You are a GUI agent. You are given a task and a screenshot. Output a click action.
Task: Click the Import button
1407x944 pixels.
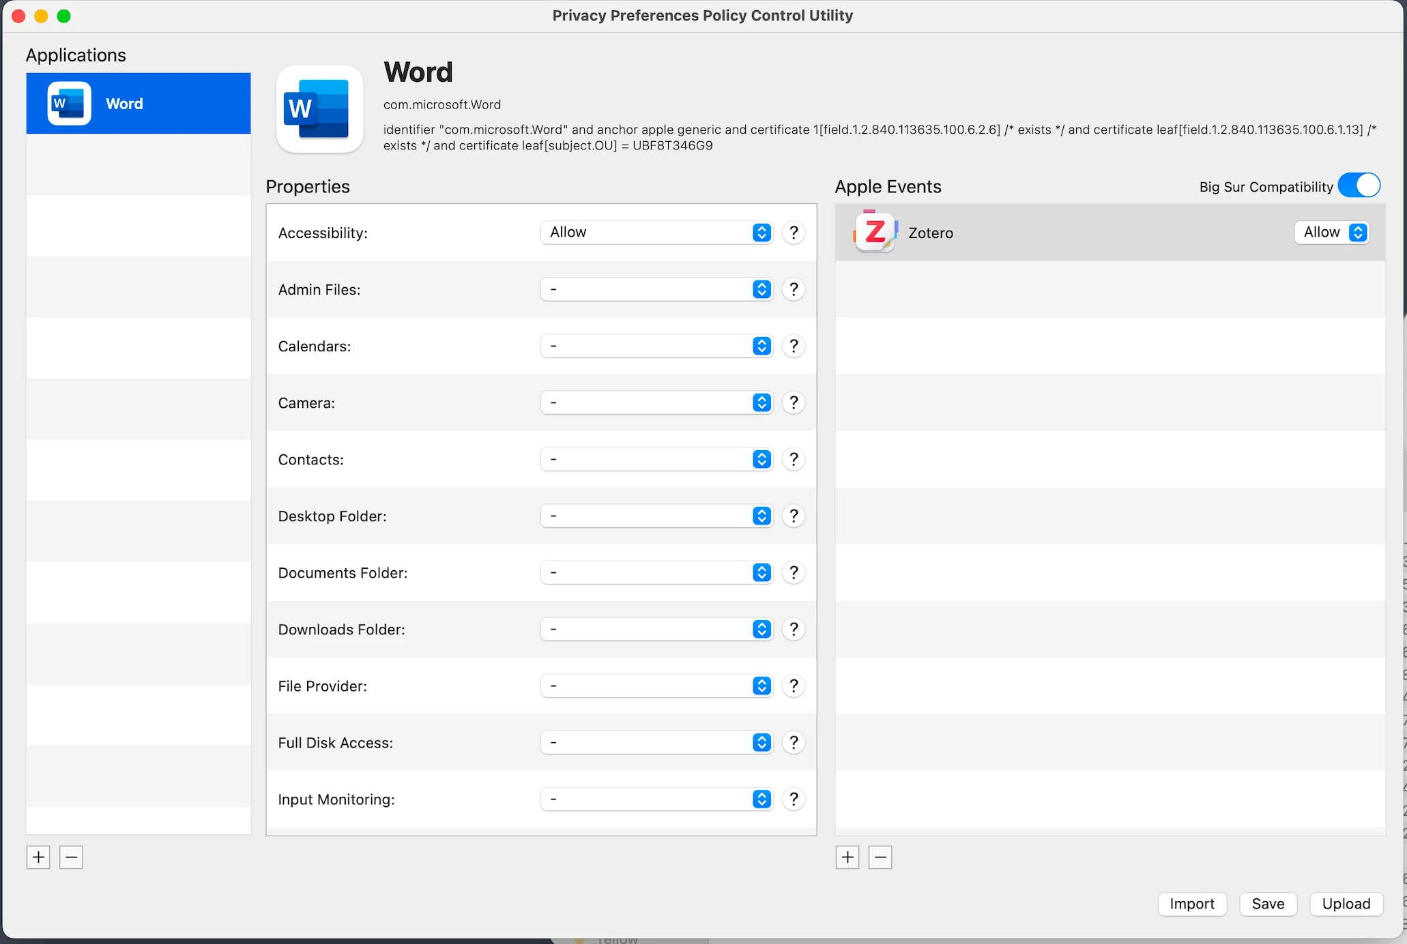pyautogui.click(x=1192, y=904)
